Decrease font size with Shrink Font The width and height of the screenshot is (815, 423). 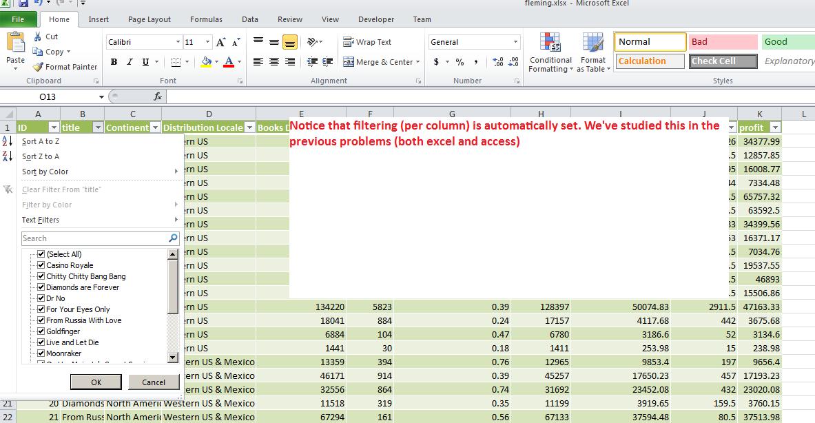tap(236, 42)
